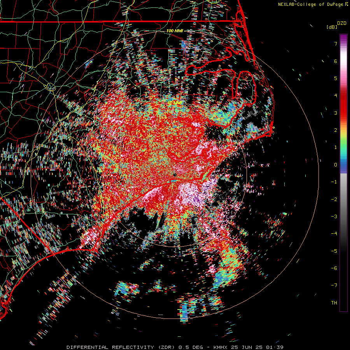Viewport: 350px width, 350px height.
Task: Click the -7 tick on the scale
Action: point(334,285)
